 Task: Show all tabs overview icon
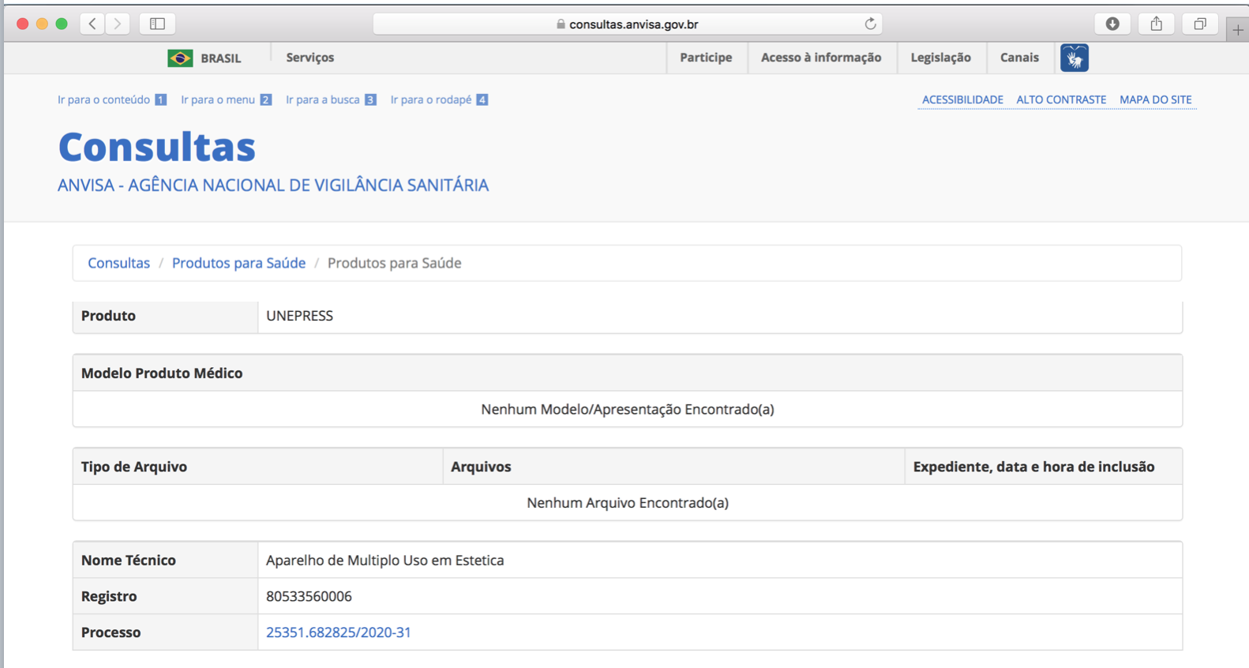click(1200, 24)
